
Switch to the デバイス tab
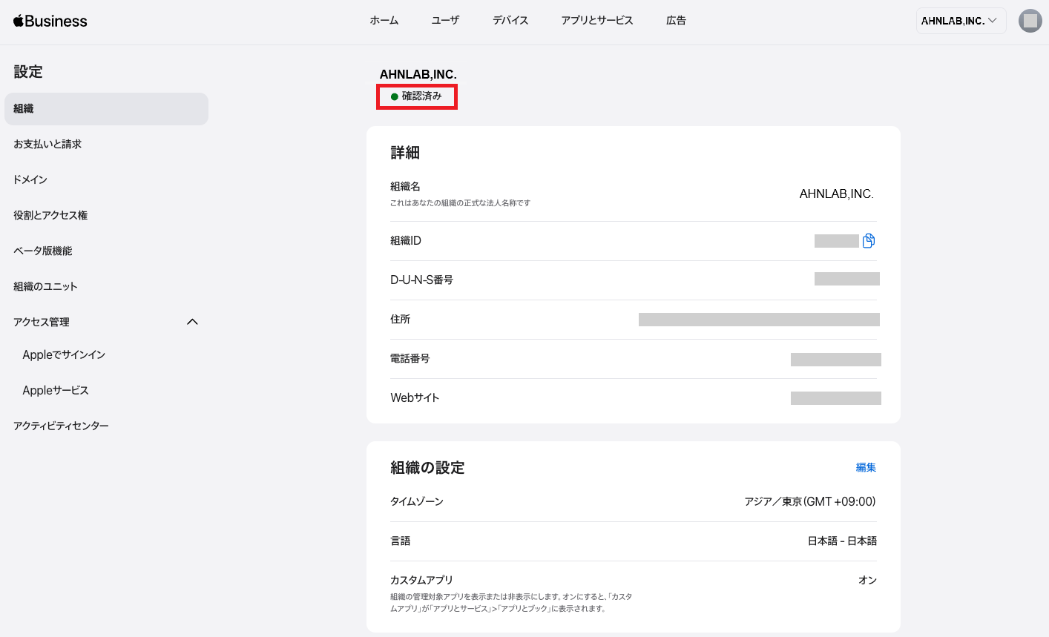[510, 21]
